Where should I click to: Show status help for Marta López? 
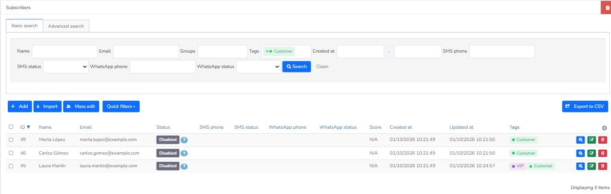(x=184, y=140)
